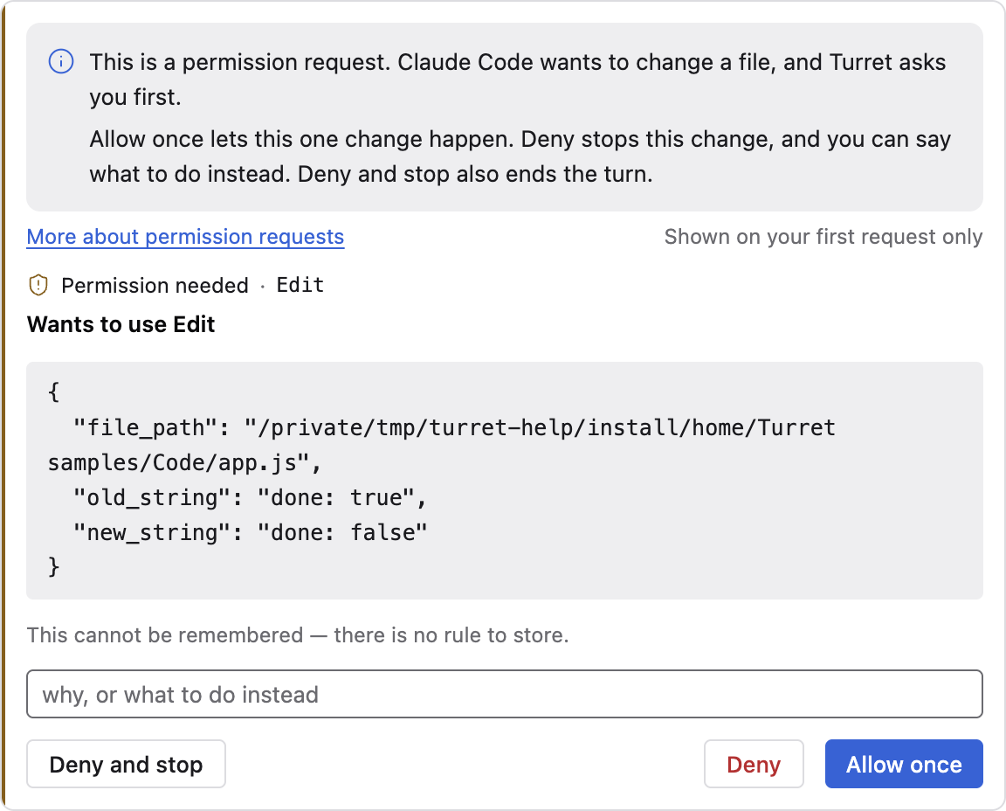Screen dimensions: 1006x811
Task: Focus the 'why, or what to do instead' field
Action: 504,694
